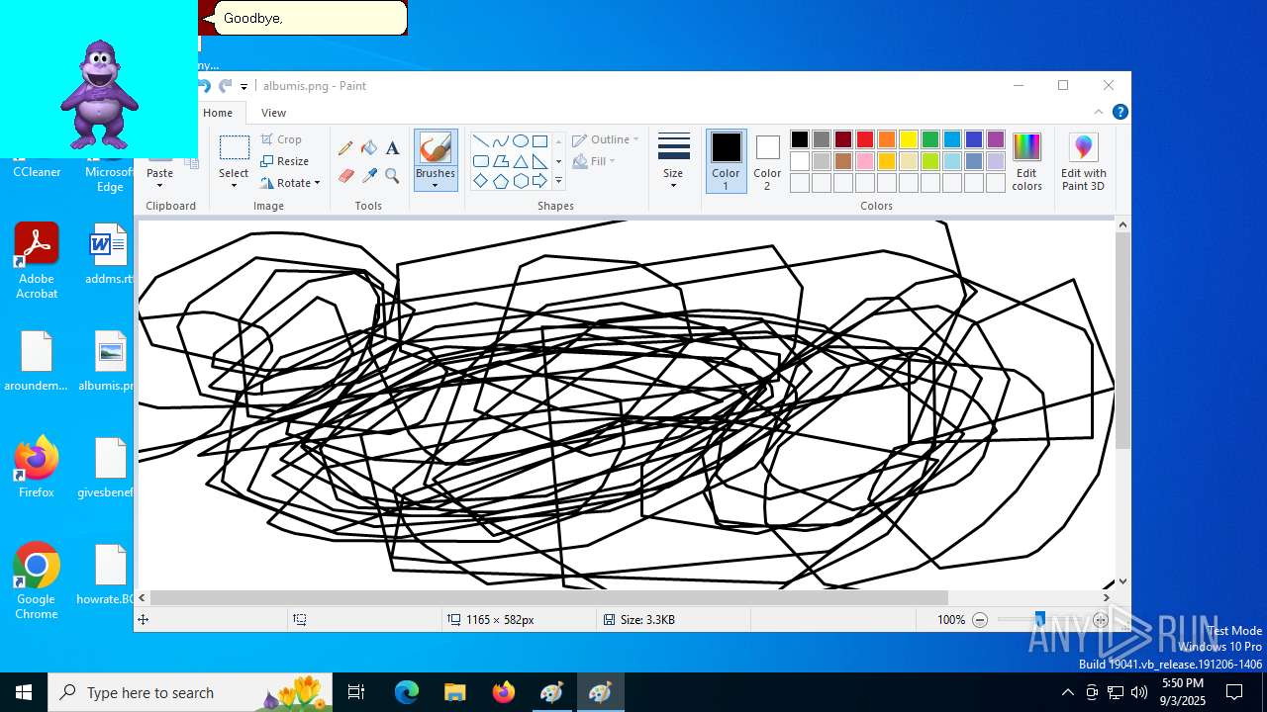Choose the Rectangle shape
The width and height of the screenshot is (1267, 712).
click(539, 140)
